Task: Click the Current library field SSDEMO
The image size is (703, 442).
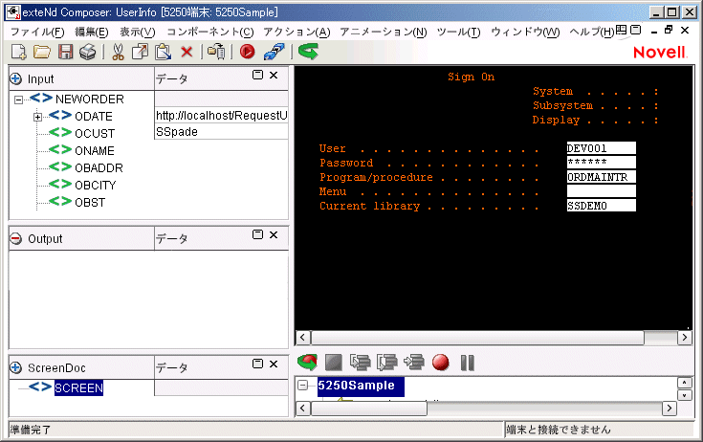Action: 601,206
